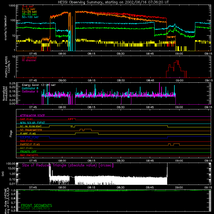Click the 'PARTICLE RATES' axis label

[6, 67]
